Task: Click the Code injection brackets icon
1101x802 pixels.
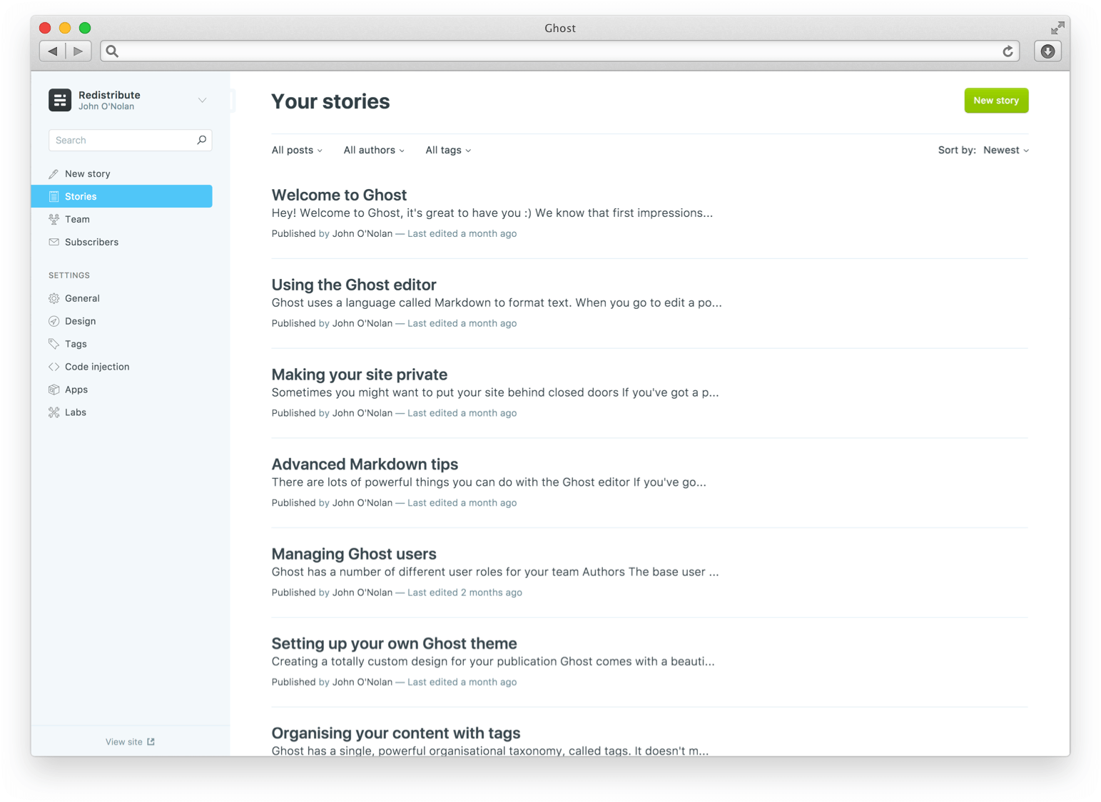Action: 54,367
